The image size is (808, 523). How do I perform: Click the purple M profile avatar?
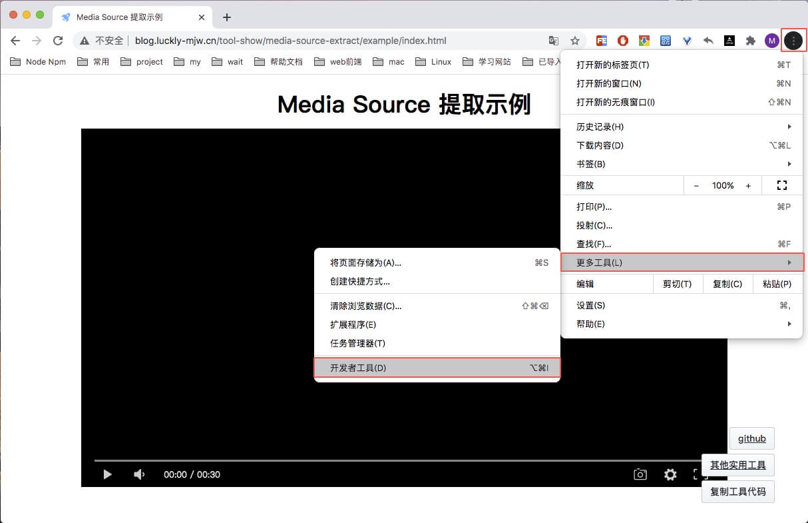pos(771,41)
